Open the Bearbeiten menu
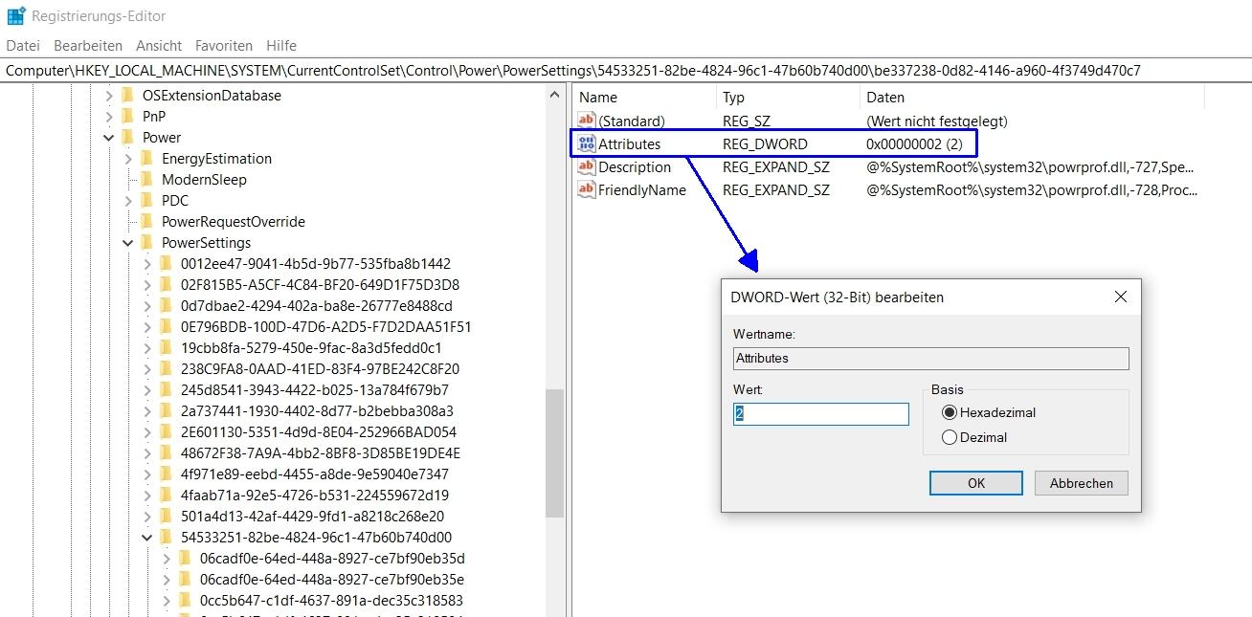 pos(88,46)
